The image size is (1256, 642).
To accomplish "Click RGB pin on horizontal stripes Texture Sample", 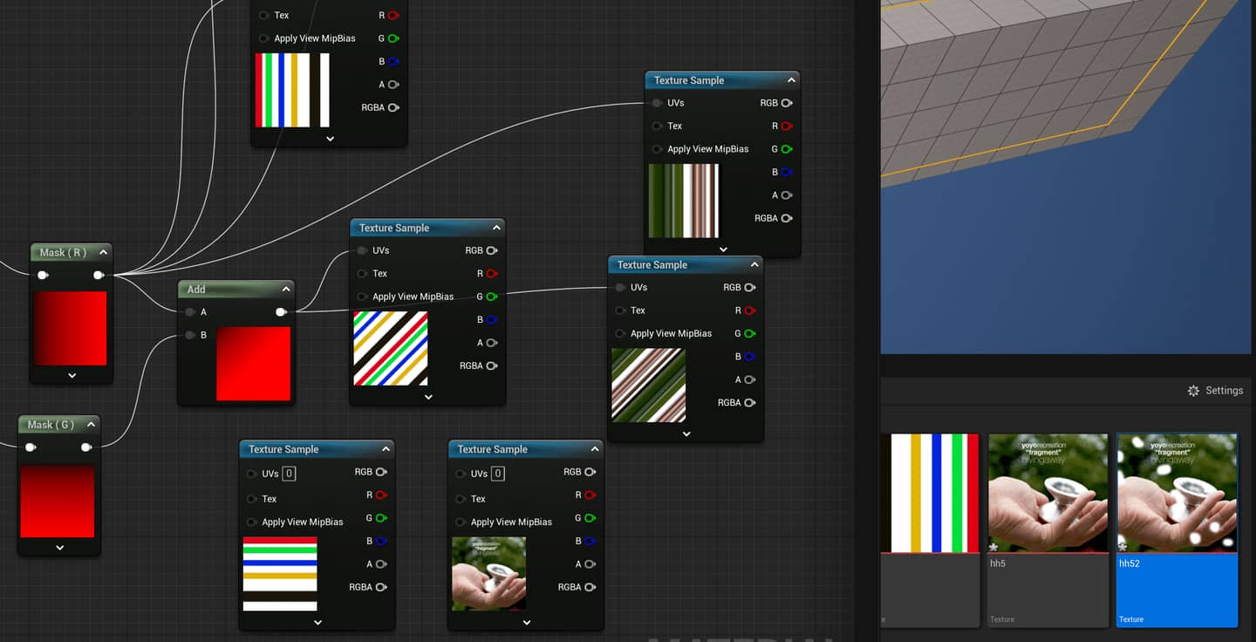I will pos(381,472).
